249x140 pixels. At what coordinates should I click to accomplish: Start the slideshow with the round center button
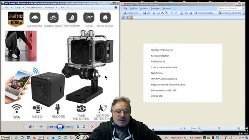point(60,126)
